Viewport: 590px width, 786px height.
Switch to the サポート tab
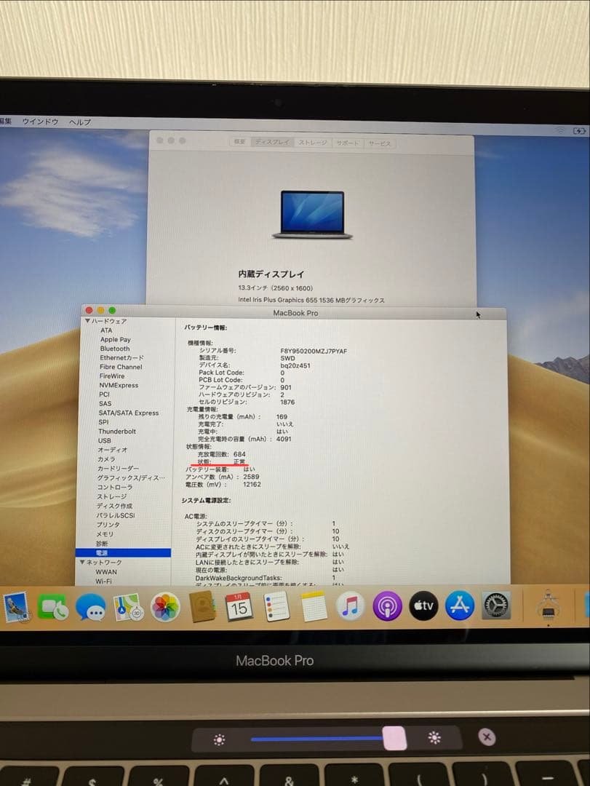tap(348, 143)
